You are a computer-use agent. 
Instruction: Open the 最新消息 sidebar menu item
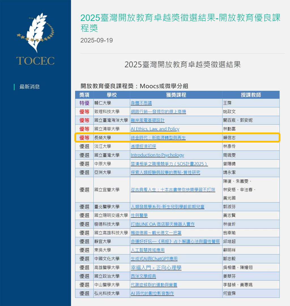29,87
